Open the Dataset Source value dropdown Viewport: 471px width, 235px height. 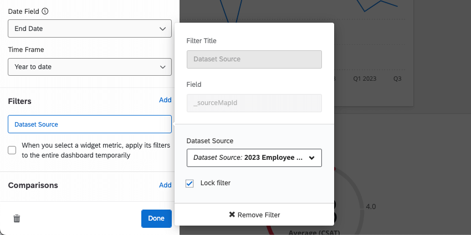click(x=254, y=158)
